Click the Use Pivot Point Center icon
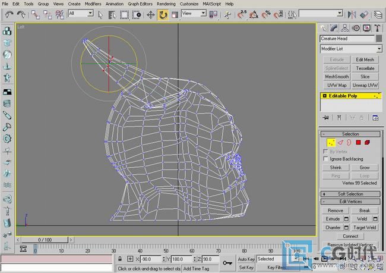 (x=213, y=14)
